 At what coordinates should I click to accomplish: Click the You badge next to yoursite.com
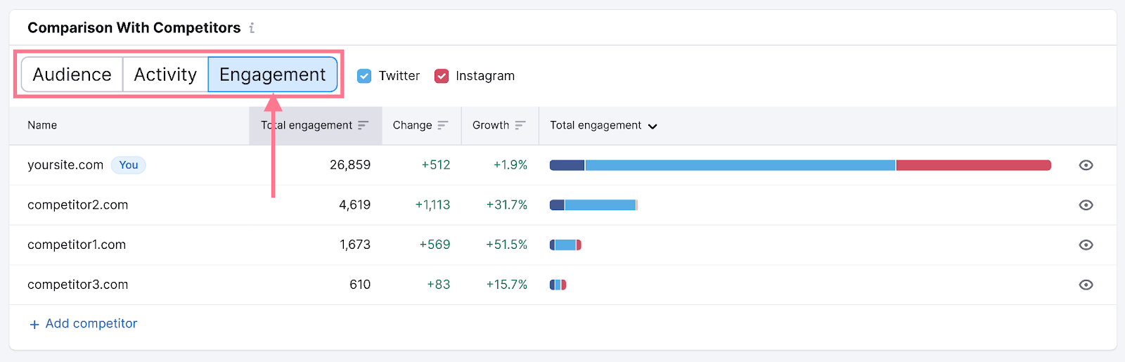128,165
